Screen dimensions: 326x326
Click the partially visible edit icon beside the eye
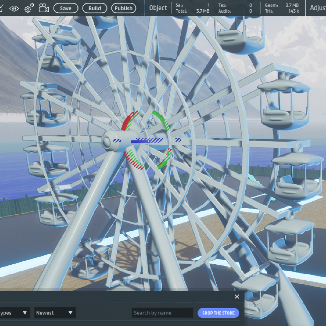pyautogui.click(x=1, y=8)
